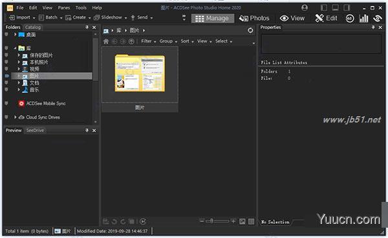Open the SeeDrive eye icon in mode bar
Screen dimensions: 388x238
click(378, 19)
